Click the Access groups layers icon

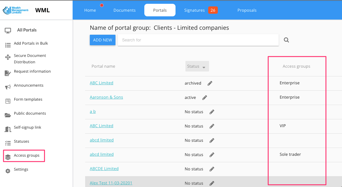pos(8,157)
